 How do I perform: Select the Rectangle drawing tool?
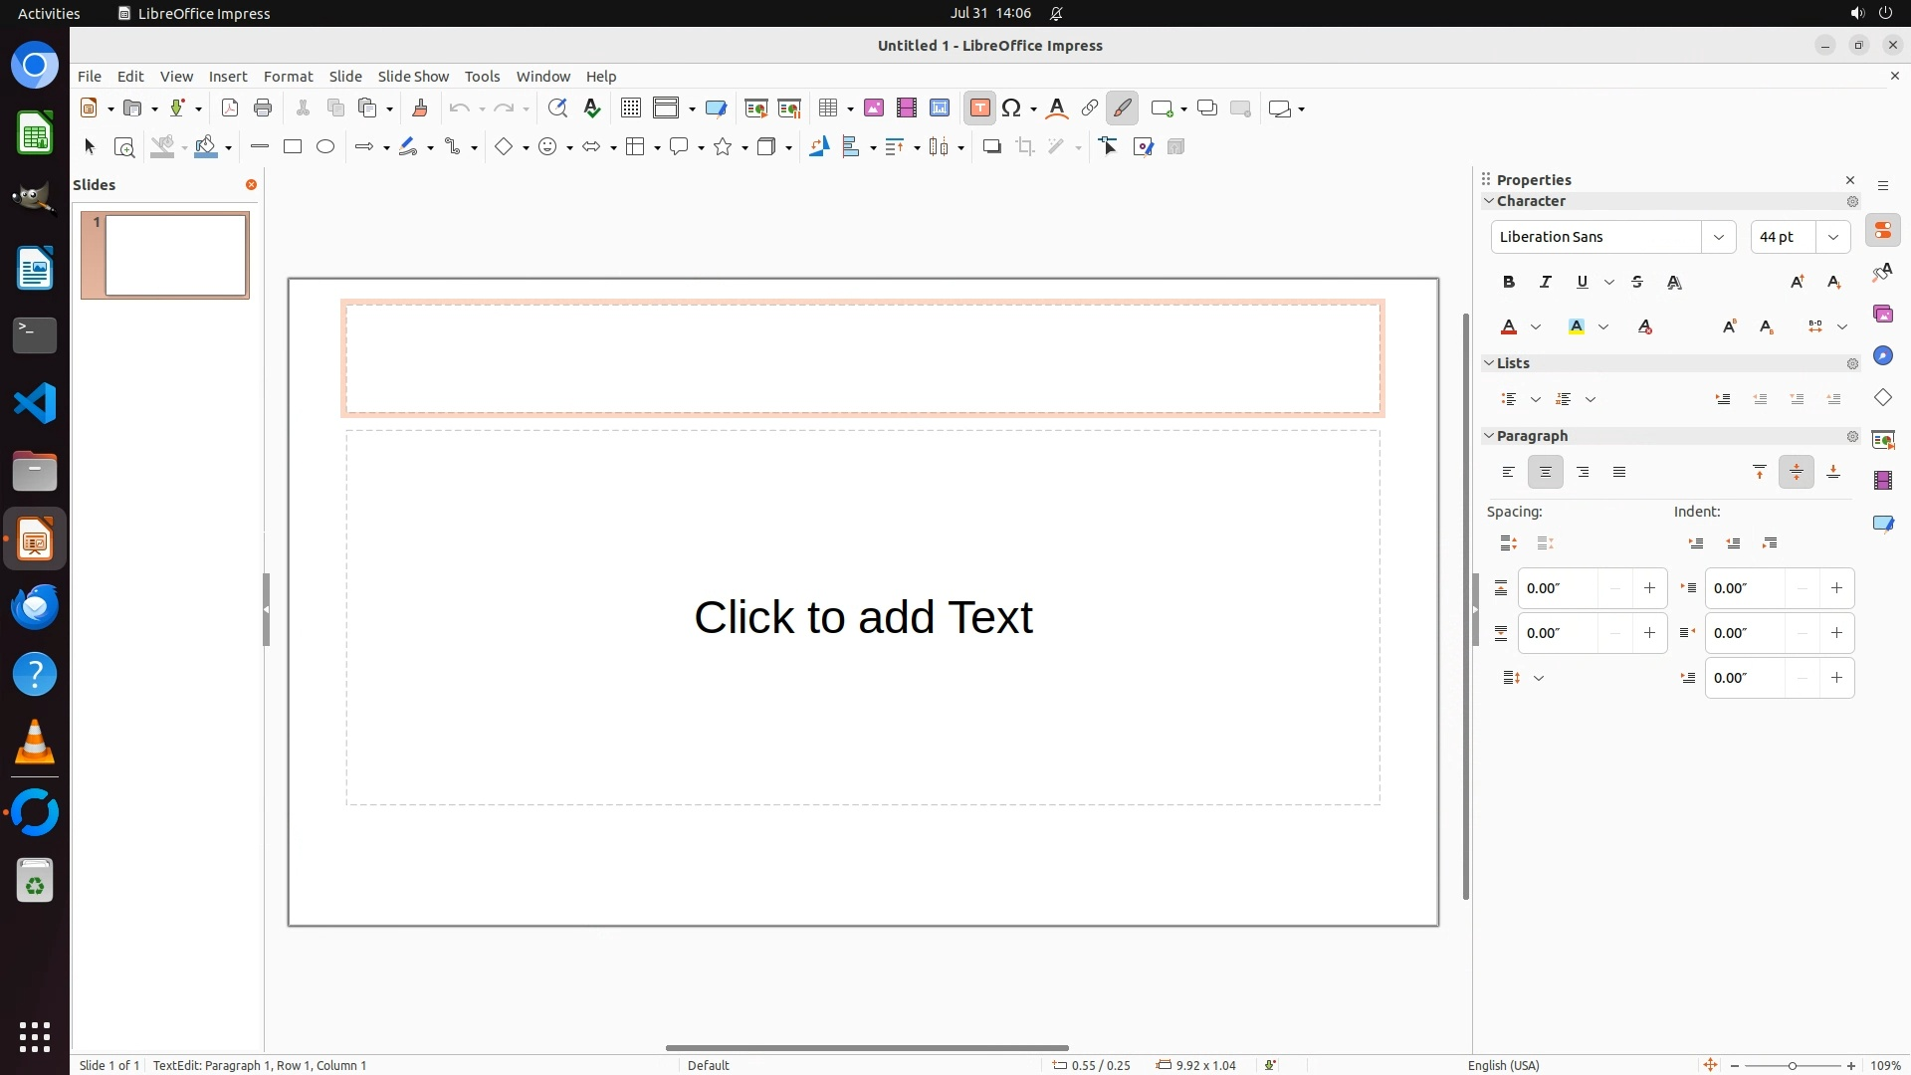293,147
